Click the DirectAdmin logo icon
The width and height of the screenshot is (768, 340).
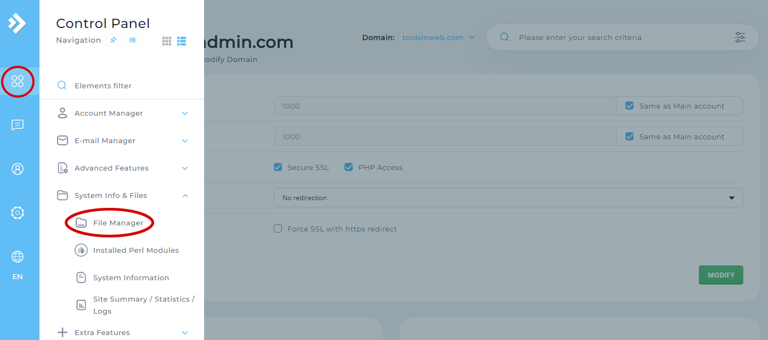click(17, 23)
